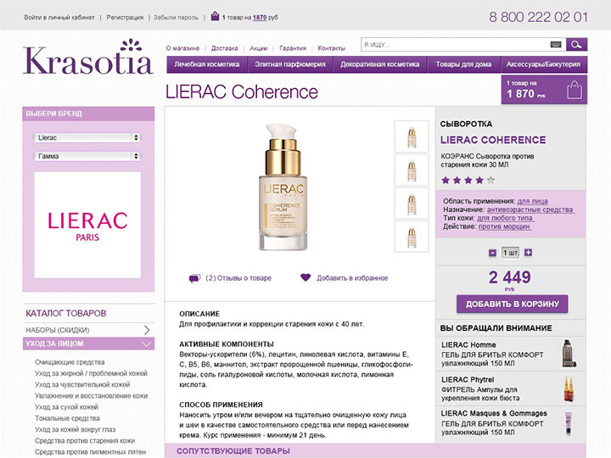This screenshot has height=458, width=611.
Task: Open the Декоративная косметика menu
Action: tap(380, 64)
